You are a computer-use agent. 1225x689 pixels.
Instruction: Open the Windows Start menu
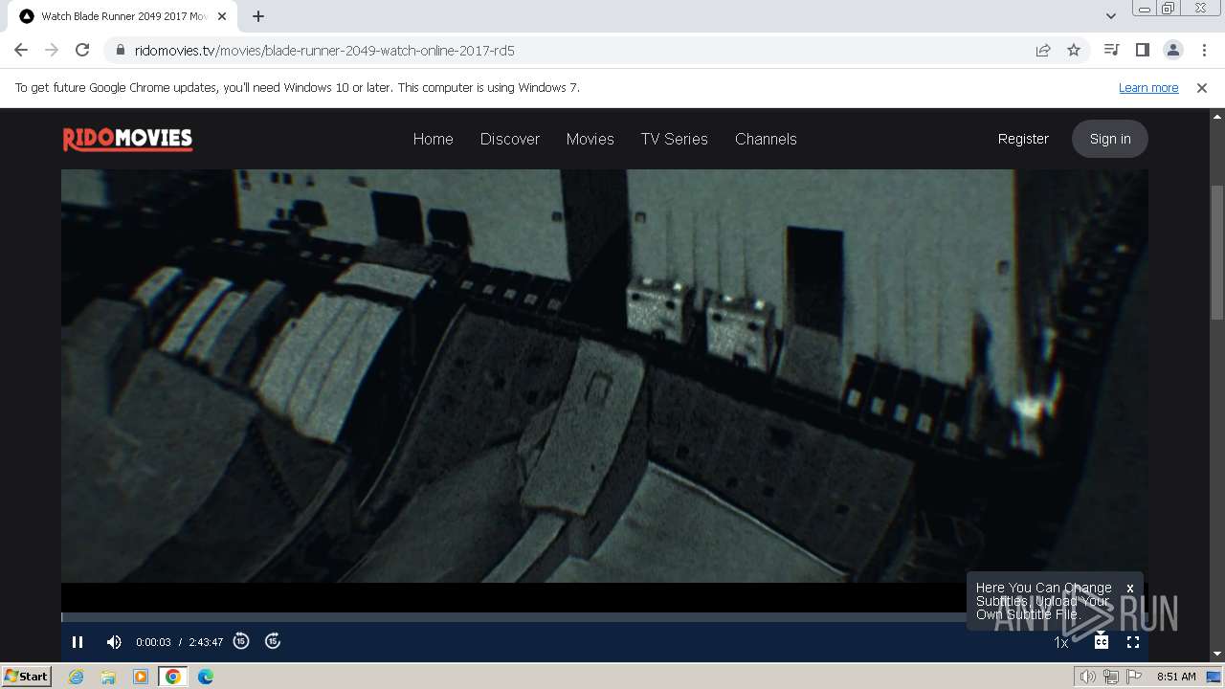coord(27,676)
